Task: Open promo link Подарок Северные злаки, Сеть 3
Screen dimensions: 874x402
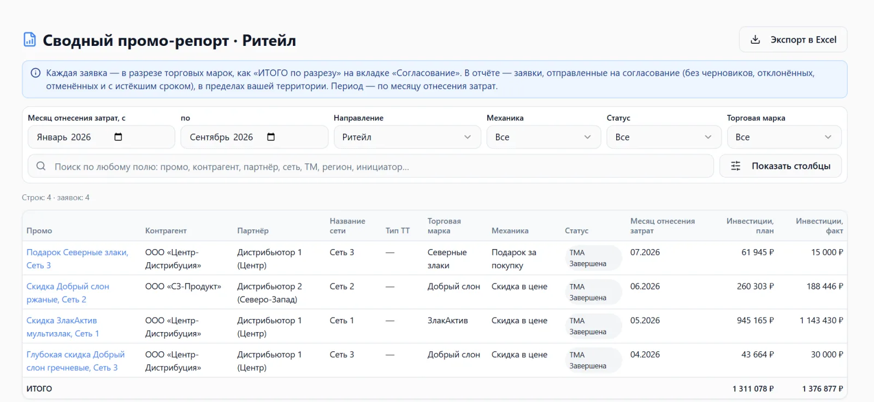Action: tap(78, 259)
